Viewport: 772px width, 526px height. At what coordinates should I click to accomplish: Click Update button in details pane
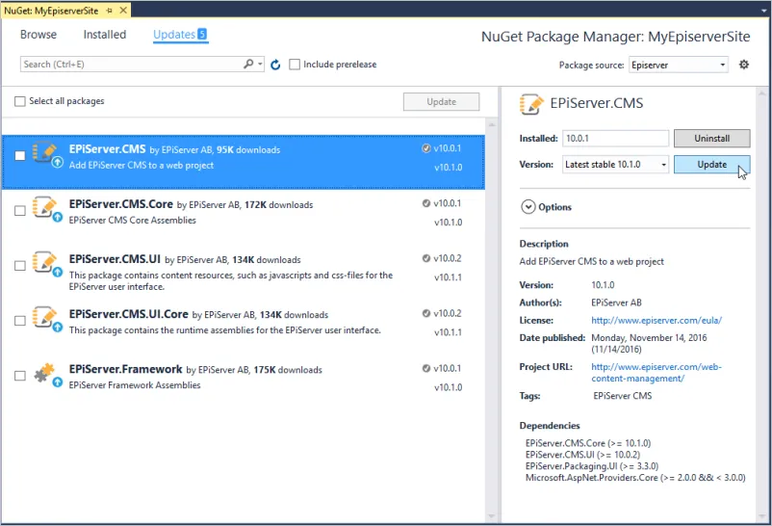[711, 165]
